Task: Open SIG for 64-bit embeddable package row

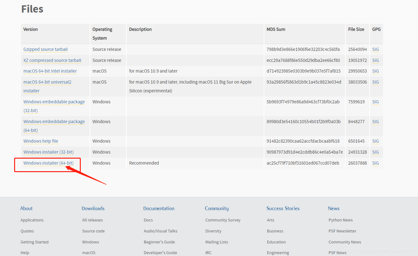Action: (376, 122)
